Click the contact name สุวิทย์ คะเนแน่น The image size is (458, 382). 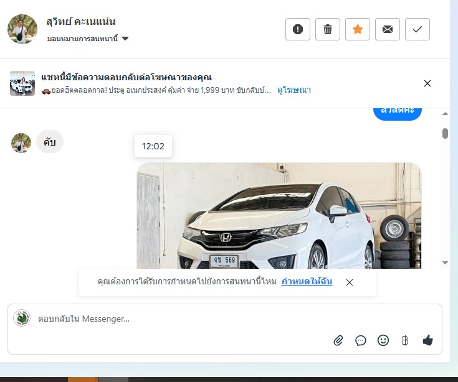(x=81, y=21)
